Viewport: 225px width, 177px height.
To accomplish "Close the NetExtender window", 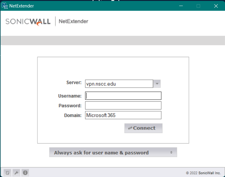I will tap(216, 6).
